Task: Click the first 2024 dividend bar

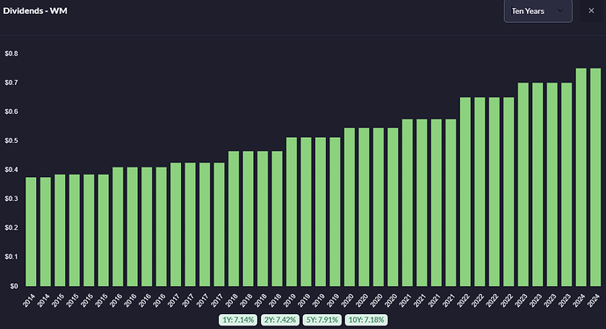Action: [581, 177]
